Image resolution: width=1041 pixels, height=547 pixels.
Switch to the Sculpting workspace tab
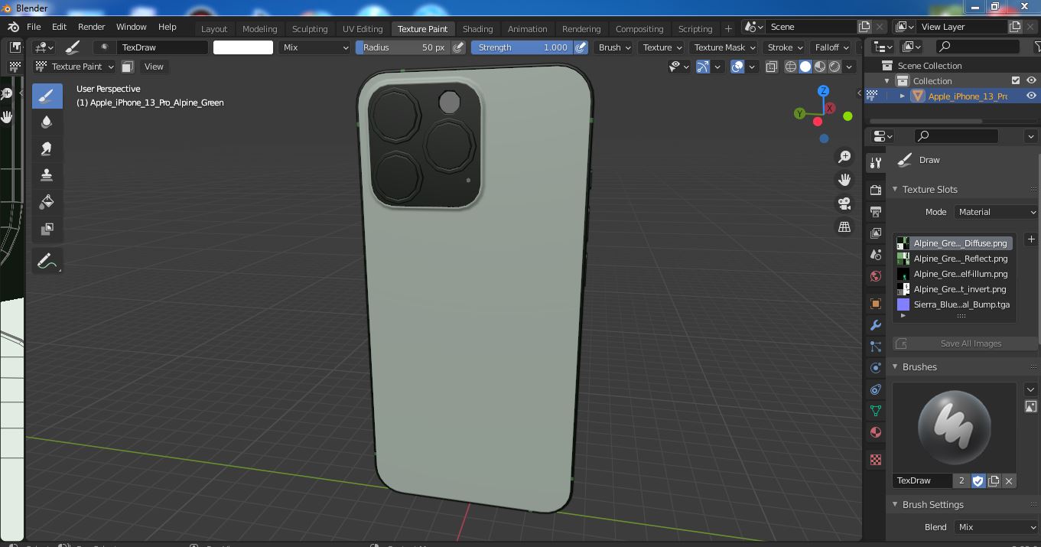pos(310,29)
